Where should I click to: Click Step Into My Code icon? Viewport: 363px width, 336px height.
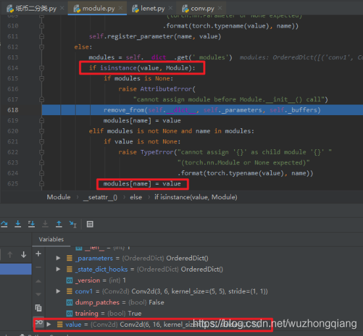pos(32,224)
